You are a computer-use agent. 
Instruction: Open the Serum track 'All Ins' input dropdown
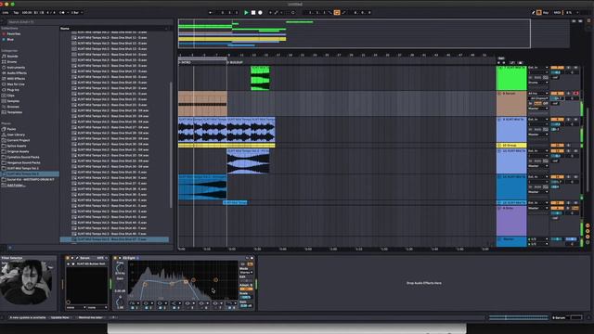point(538,93)
